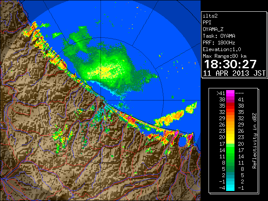Pick the bright magenta >41 legend swatch
268x201 pixels.
tap(230, 93)
